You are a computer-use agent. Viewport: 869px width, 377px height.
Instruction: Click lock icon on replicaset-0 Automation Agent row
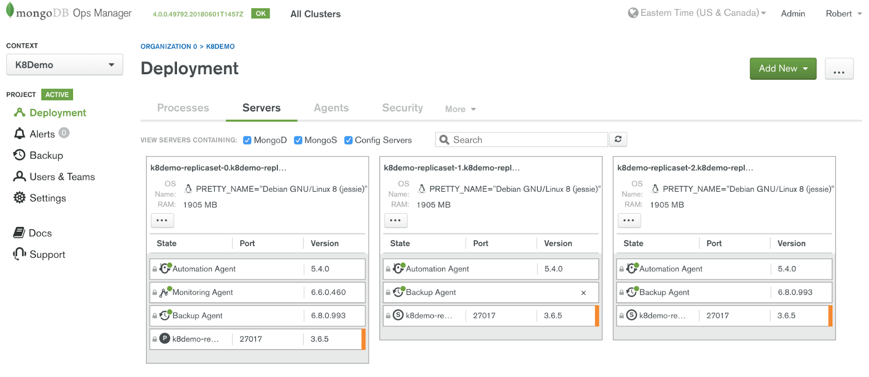tap(155, 269)
